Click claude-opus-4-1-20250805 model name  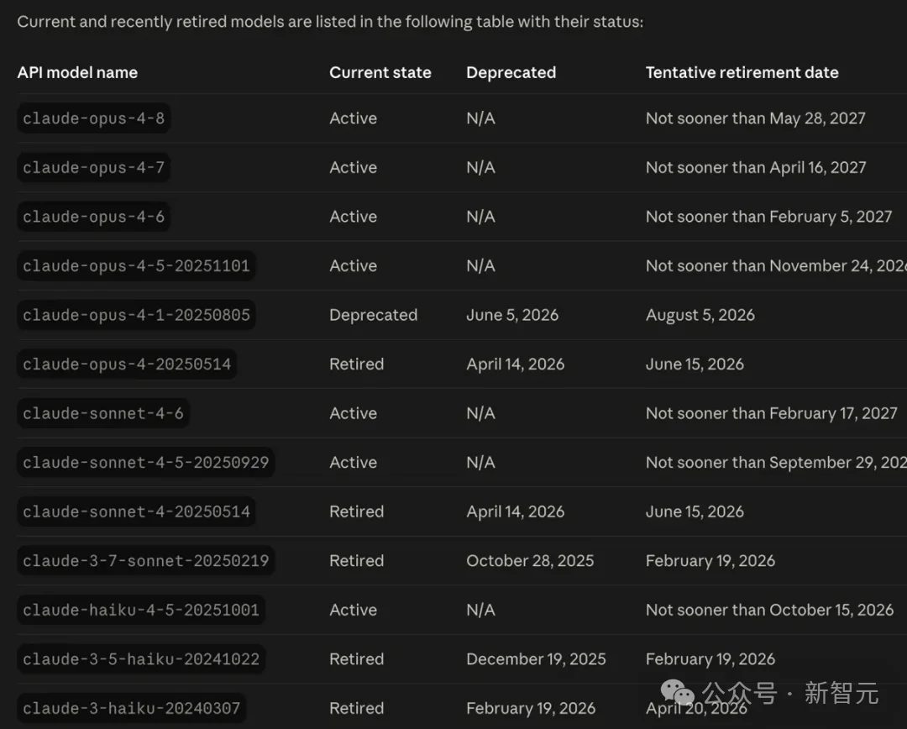coord(137,315)
